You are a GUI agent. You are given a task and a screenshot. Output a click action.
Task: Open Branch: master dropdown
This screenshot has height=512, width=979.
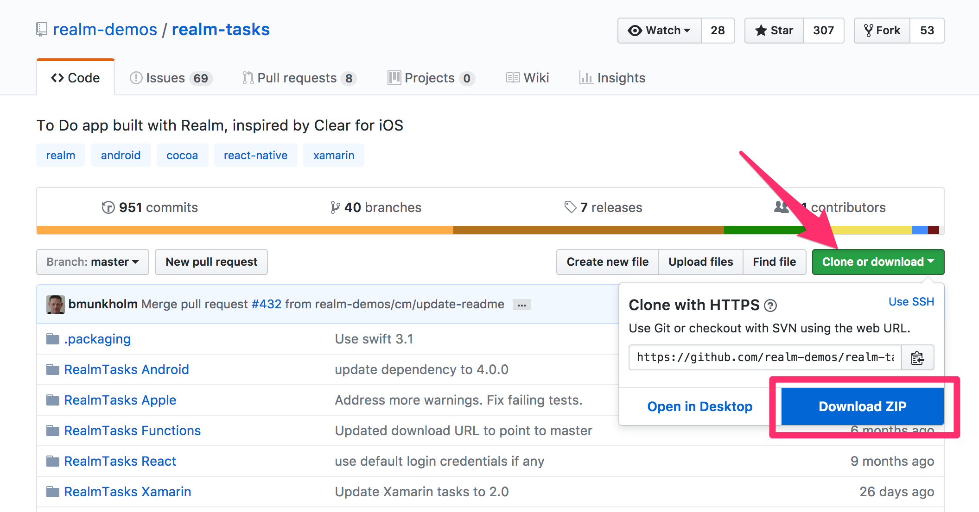click(x=93, y=262)
